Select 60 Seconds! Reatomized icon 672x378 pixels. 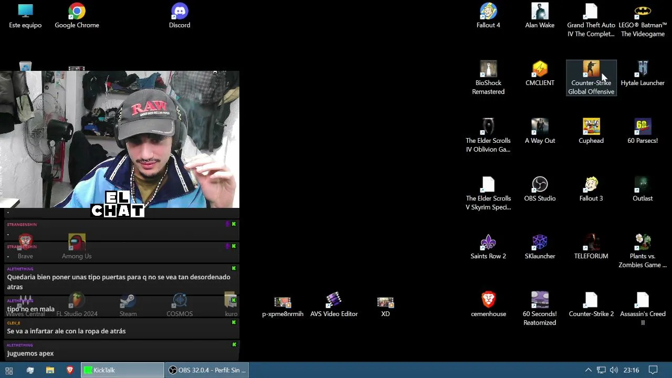tap(540, 309)
